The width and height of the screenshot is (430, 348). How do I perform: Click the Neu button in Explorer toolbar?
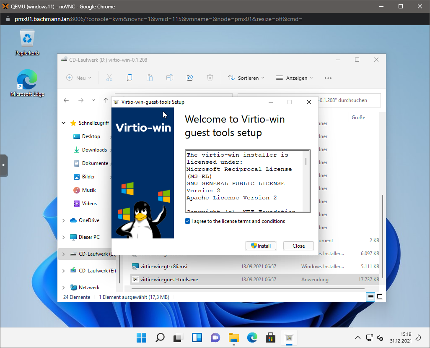78,78
